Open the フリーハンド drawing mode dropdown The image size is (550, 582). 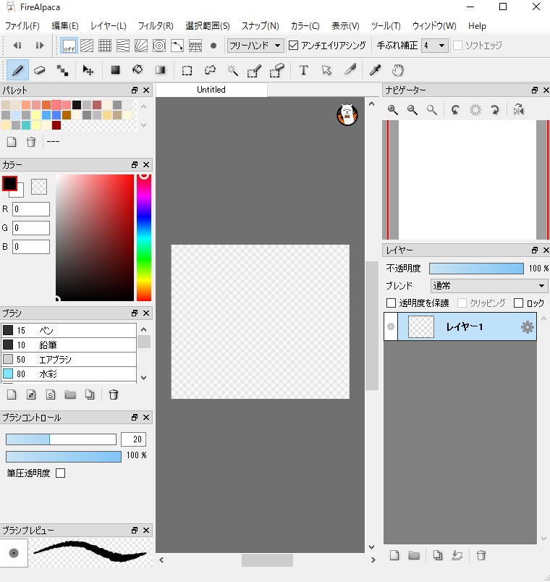(255, 46)
